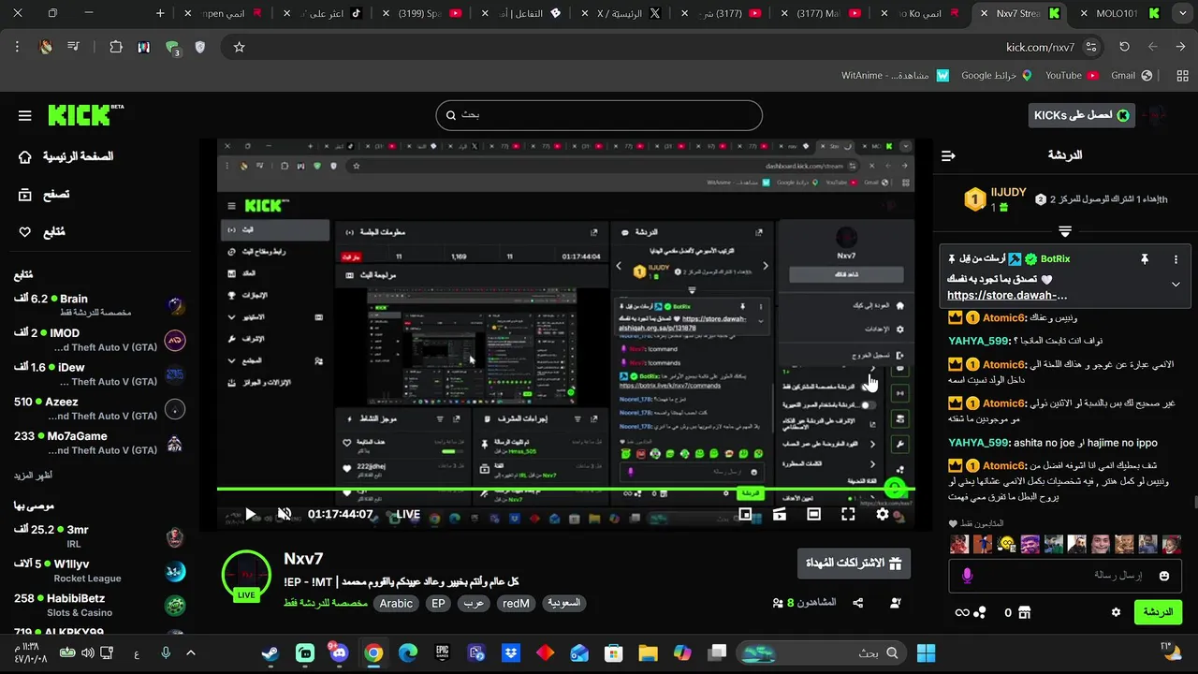Open Azeez channel in sidebar

click(x=98, y=408)
